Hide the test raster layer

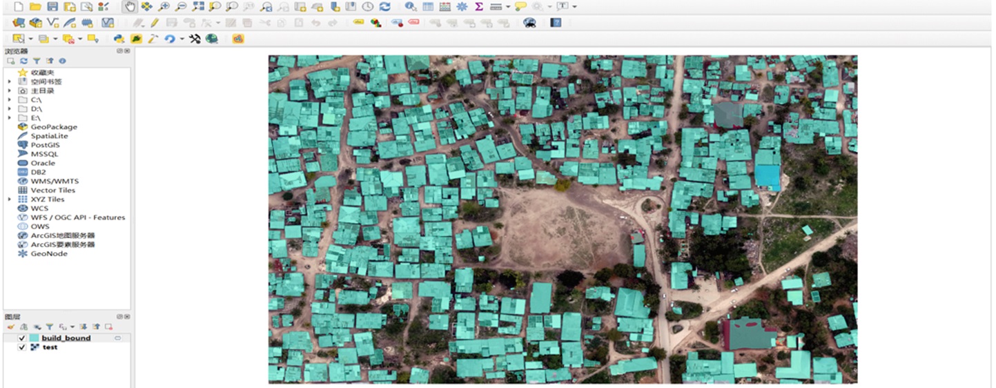pyautogui.click(x=22, y=347)
